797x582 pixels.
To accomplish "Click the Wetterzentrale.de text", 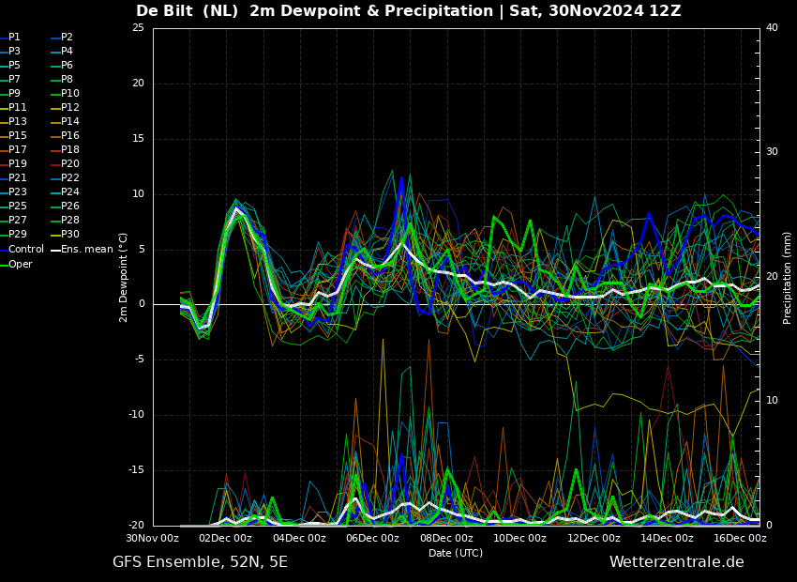I will click(677, 562).
